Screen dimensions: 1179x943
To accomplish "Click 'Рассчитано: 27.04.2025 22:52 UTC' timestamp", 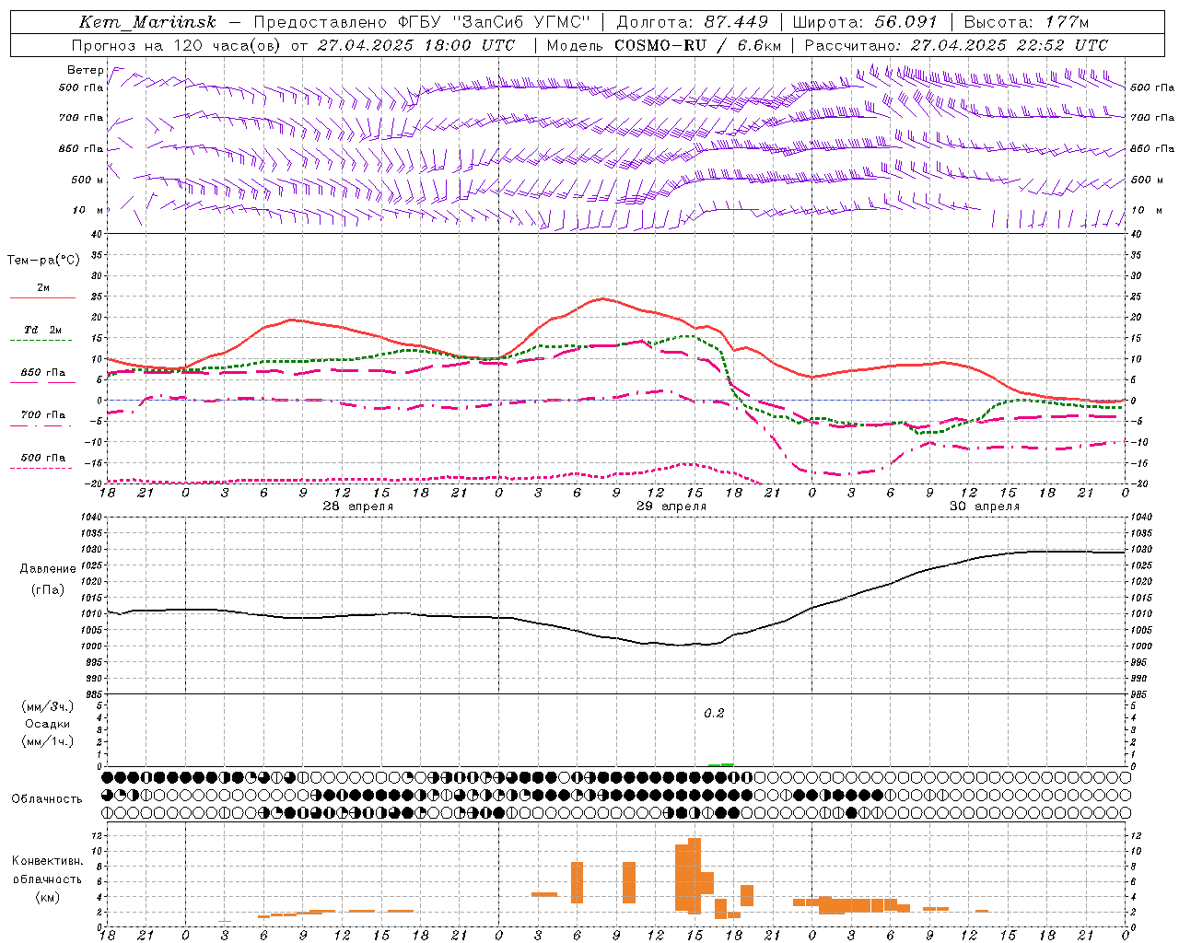I will 956,45.
